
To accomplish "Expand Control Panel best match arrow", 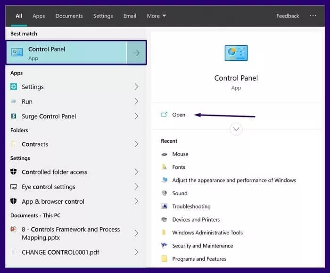I will pyautogui.click(x=136, y=53).
